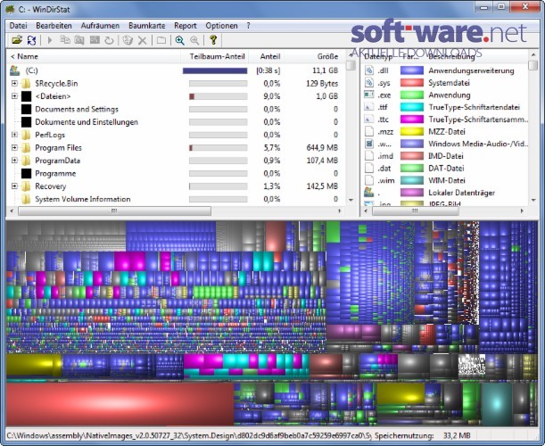This screenshot has height=446, width=545.
Task: Expand the <Dateien> tree node
Action: pos(14,96)
